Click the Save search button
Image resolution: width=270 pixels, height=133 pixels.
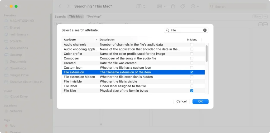257,17
